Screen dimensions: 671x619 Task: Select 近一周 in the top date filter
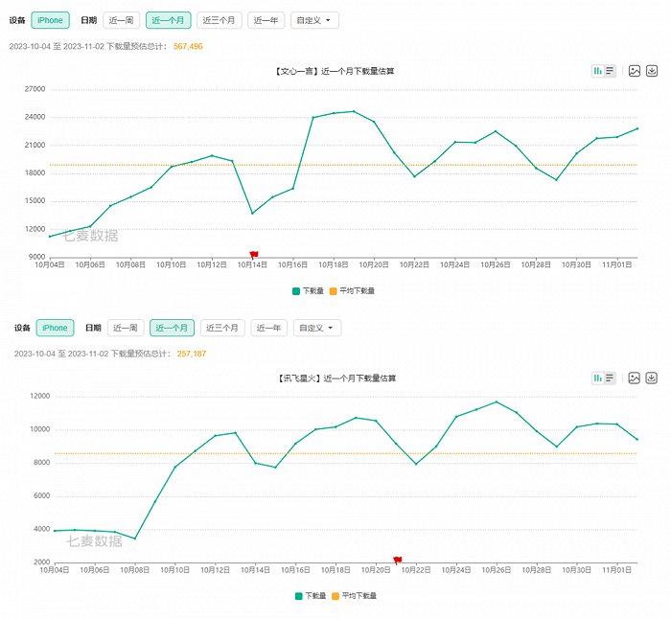(122, 20)
